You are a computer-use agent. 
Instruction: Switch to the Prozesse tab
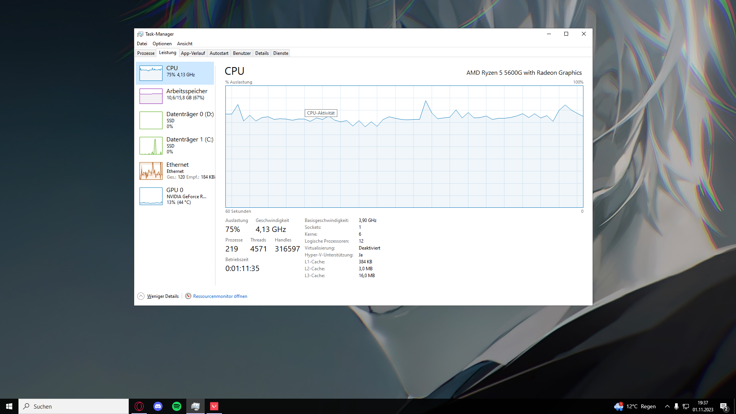pyautogui.click(x=146, y=53)
